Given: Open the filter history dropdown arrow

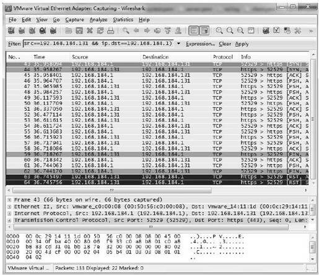Looking at the screenshot, I should (x=178, y=43).
